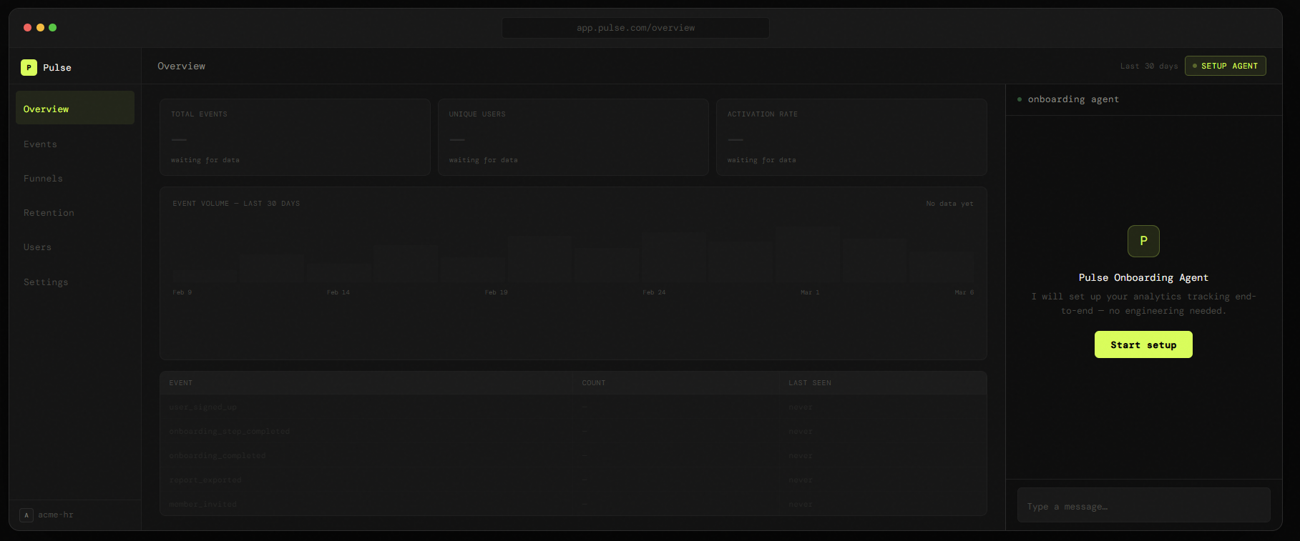
Task: Click the Feb 24 axis label
Action: tap(654, 292)
